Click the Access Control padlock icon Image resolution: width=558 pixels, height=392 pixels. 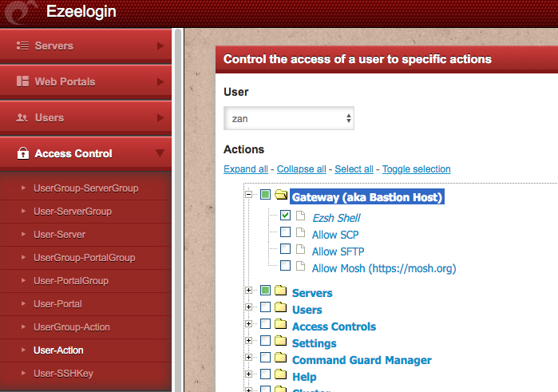(x=23, y=153)
